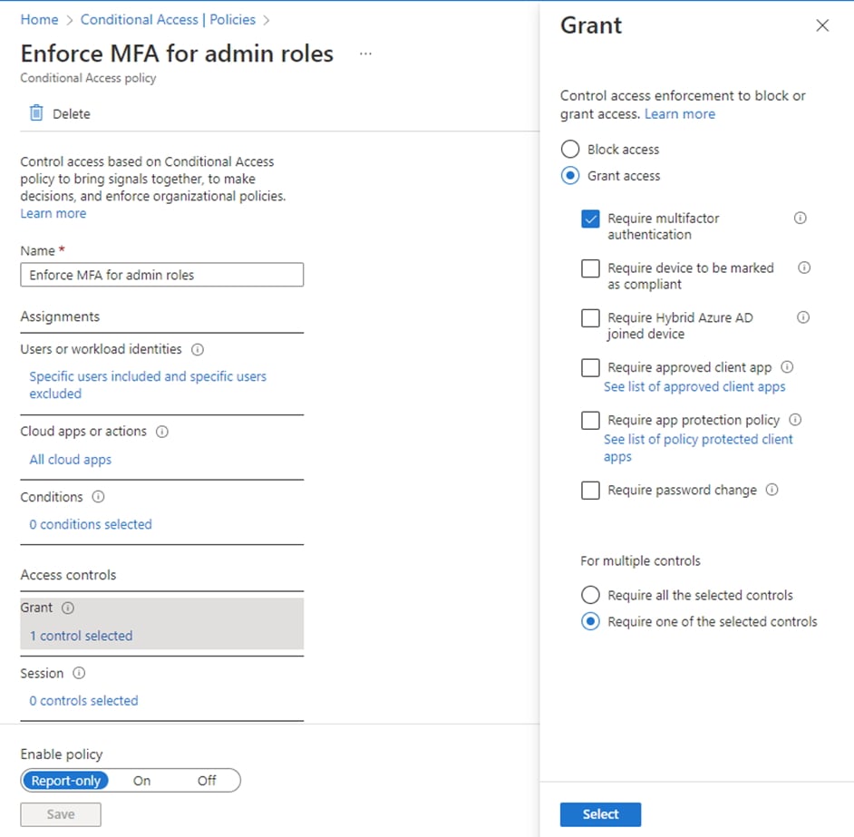Open the ellipsis menu beside policy name
854x837 pixels.
[365, 54]
